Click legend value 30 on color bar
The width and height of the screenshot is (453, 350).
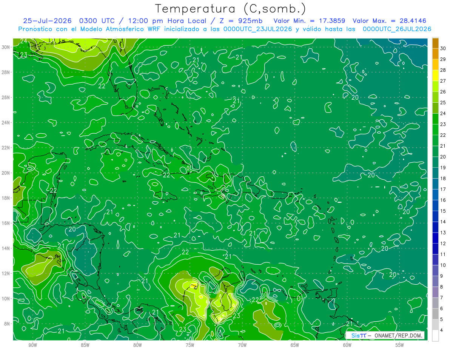443,48
